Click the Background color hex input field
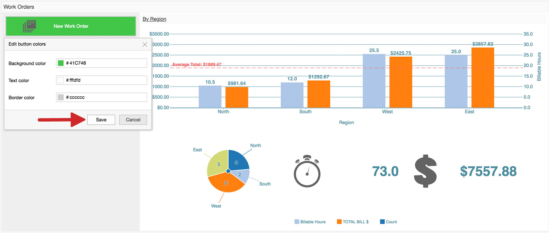549x233 pixels. pos(105,63)
